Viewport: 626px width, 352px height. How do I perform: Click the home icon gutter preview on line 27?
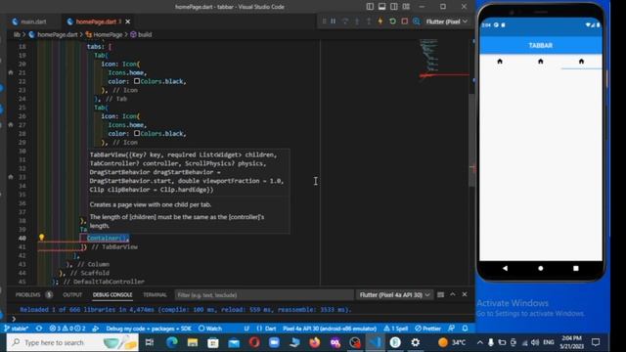(x=11, y=125)
